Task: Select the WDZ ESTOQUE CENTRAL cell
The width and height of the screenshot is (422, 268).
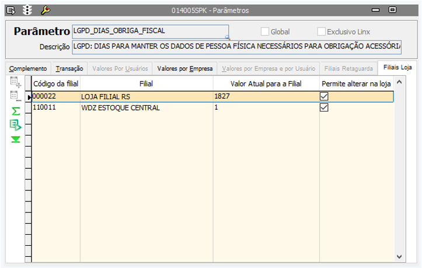Action: coord(147,107)
